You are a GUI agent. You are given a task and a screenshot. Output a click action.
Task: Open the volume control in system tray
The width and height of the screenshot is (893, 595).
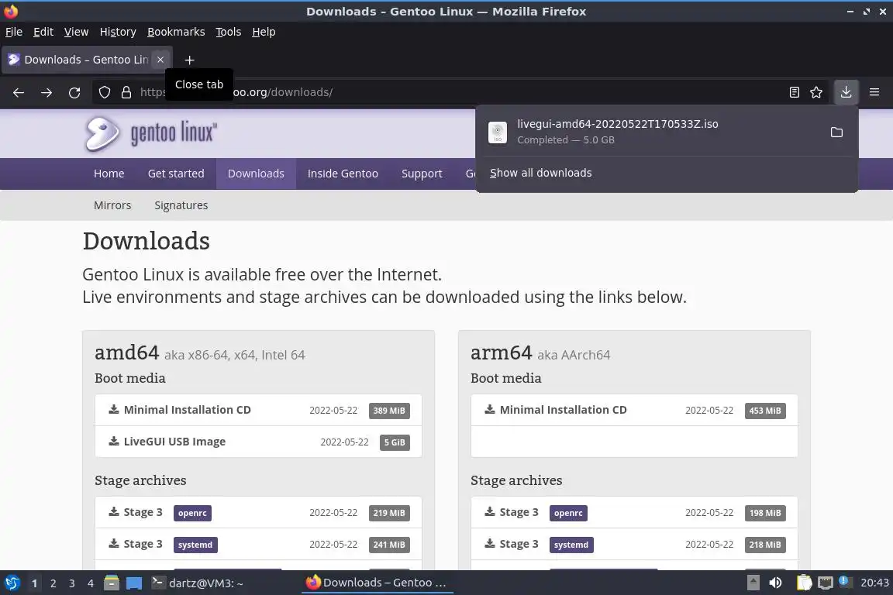pyautogui.click(x=775, y=583)
